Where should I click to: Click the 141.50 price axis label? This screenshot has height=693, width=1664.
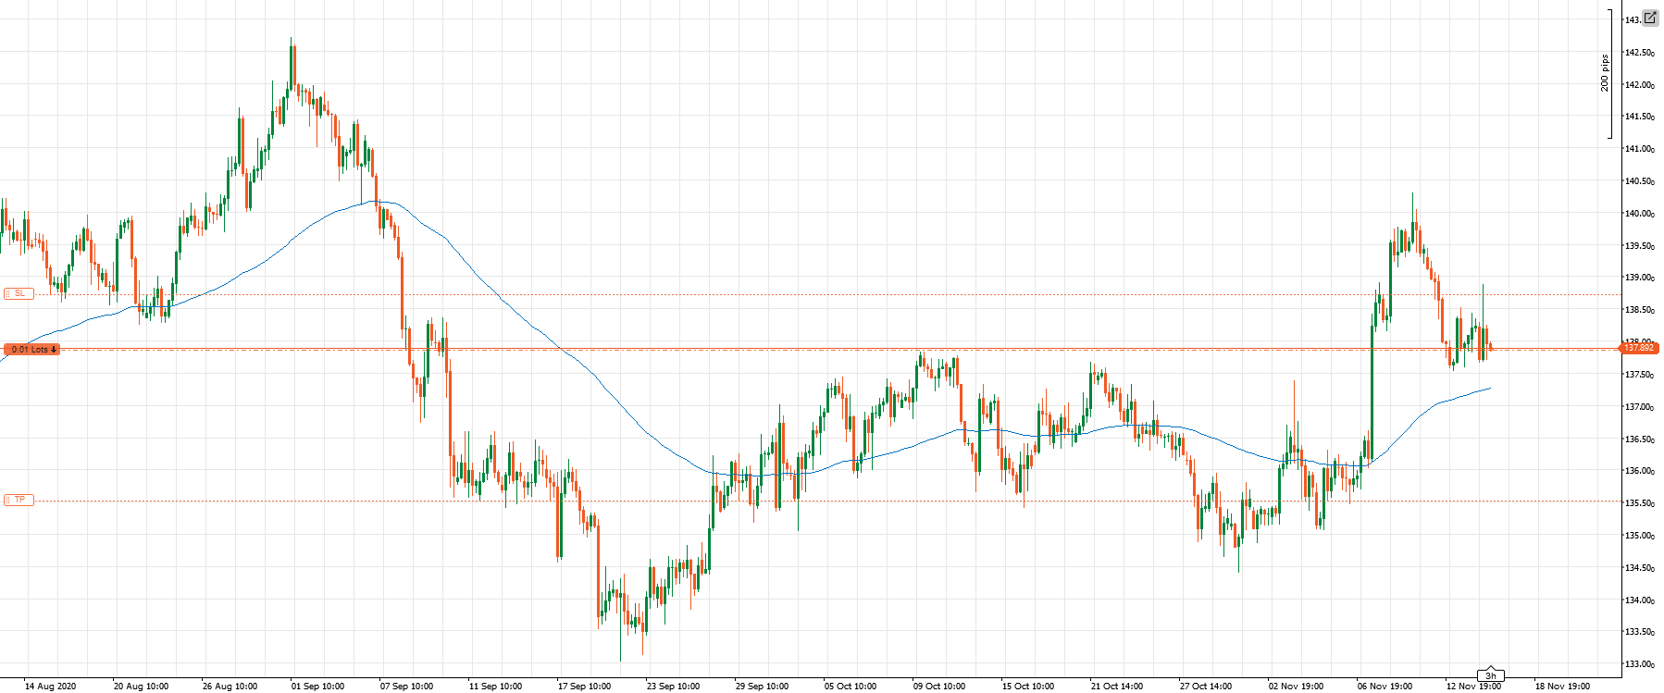pos(1640,117)
